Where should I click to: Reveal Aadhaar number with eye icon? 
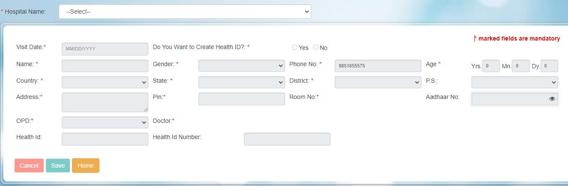pos(552,99)
